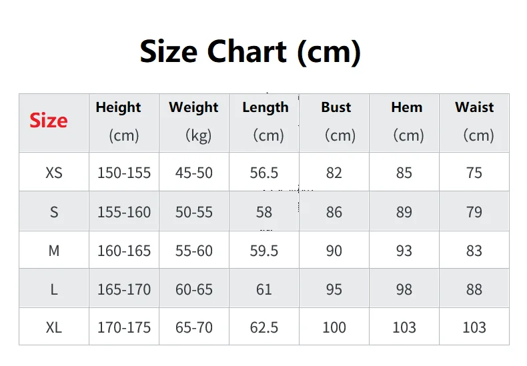Click the Weight (kg) column header
This screenshot has height=366, width=527.
(x=194, y=123)
